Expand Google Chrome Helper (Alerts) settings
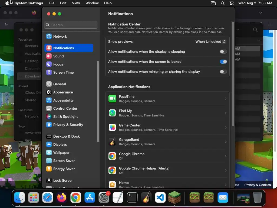This screenshot has width=277, height=208. click(167, 170)
